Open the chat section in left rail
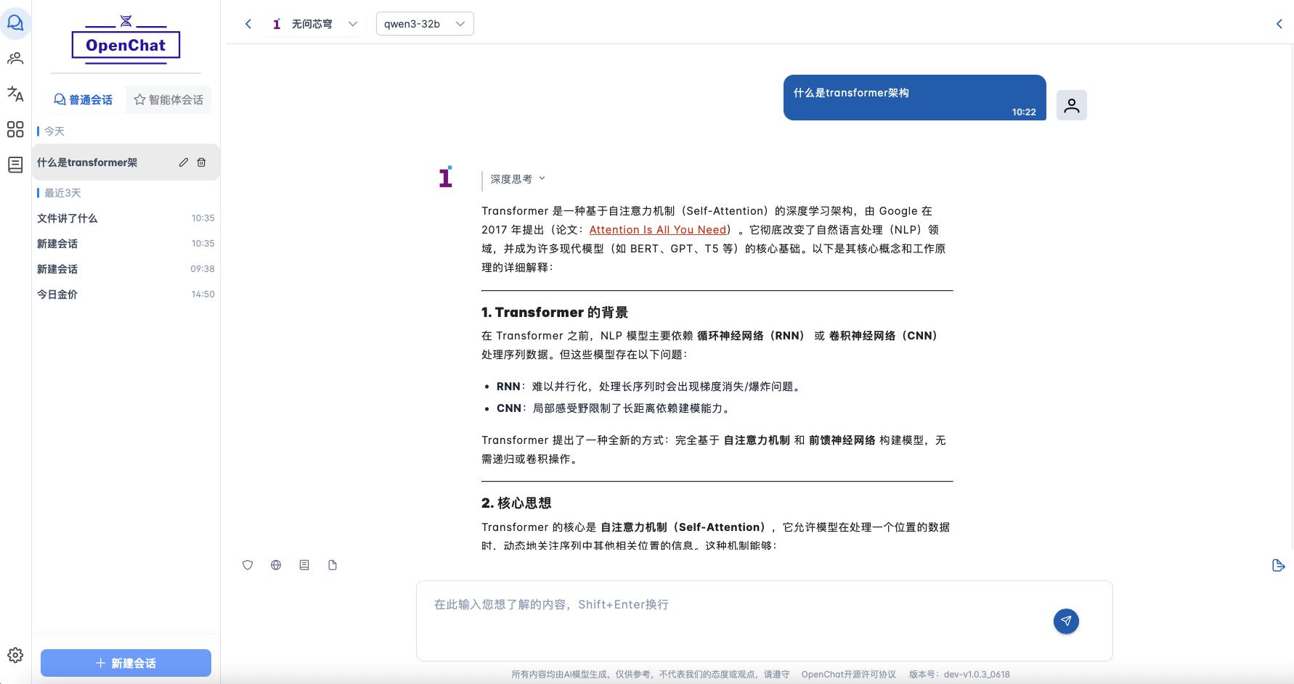The width and height of the screenshot is (1294, 684). (15, 23)
